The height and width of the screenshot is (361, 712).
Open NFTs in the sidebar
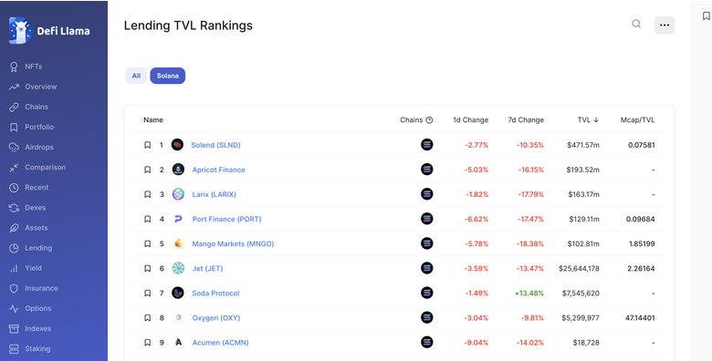click(33, 67)
